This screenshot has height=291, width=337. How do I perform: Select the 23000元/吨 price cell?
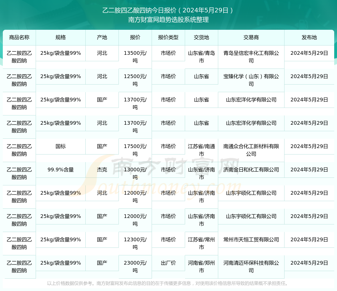pos(135,267)
